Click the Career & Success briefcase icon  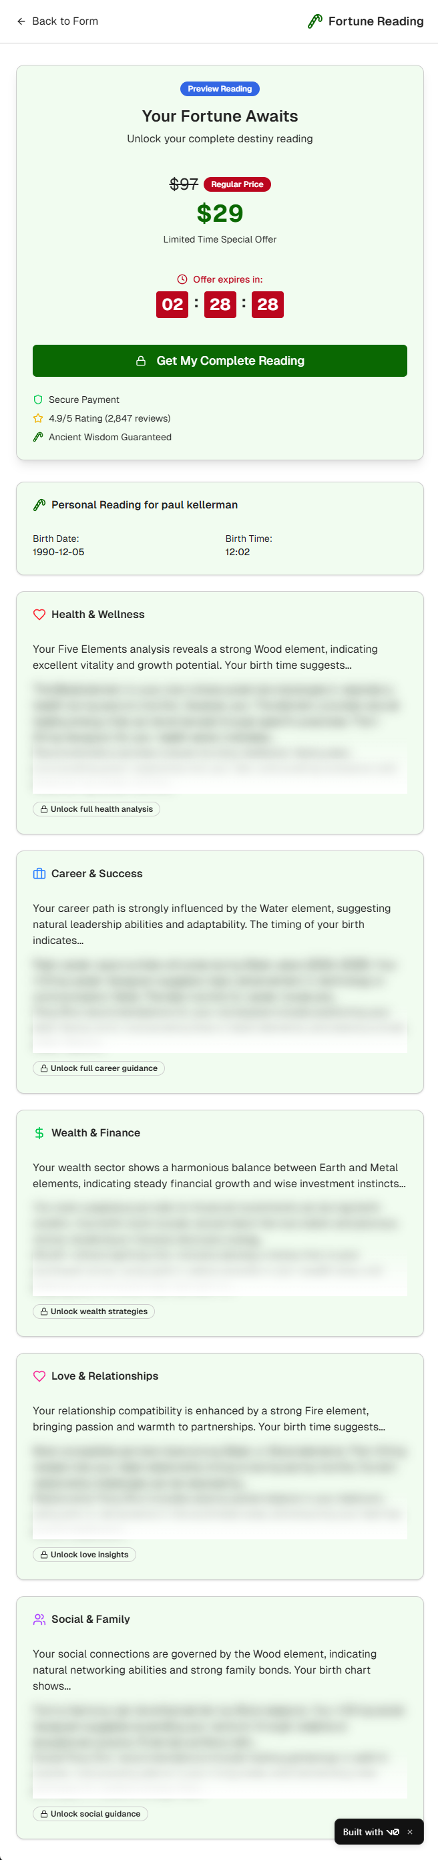click(x=39, y=874)
